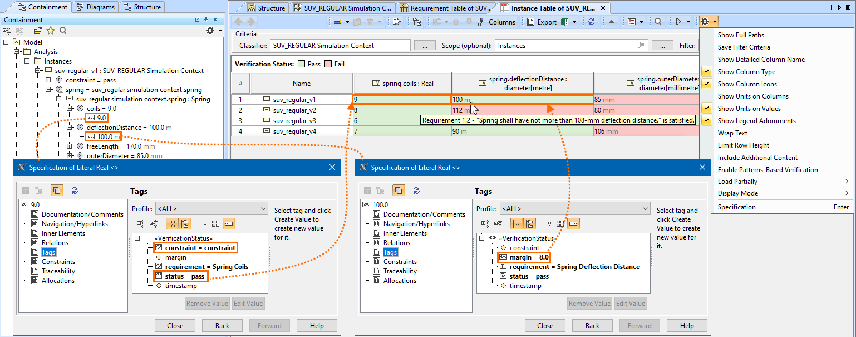
Task: Click the Export to Excel icon
Action: pyautogui.click(x=564, y=22)
